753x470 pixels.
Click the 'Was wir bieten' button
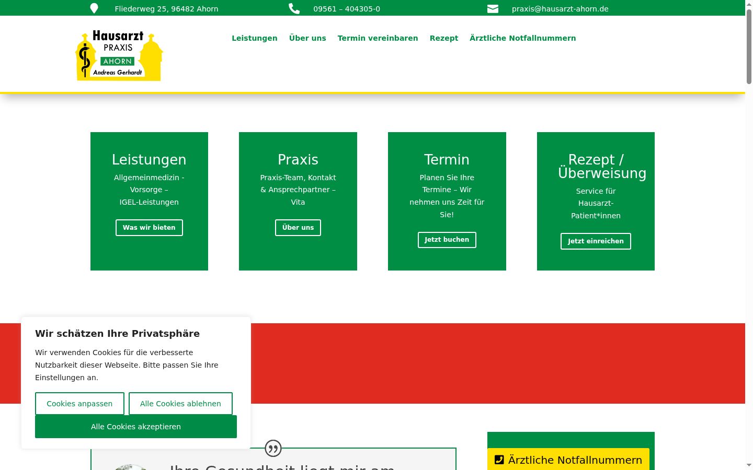pyautogui.click(x=149, y=228)
